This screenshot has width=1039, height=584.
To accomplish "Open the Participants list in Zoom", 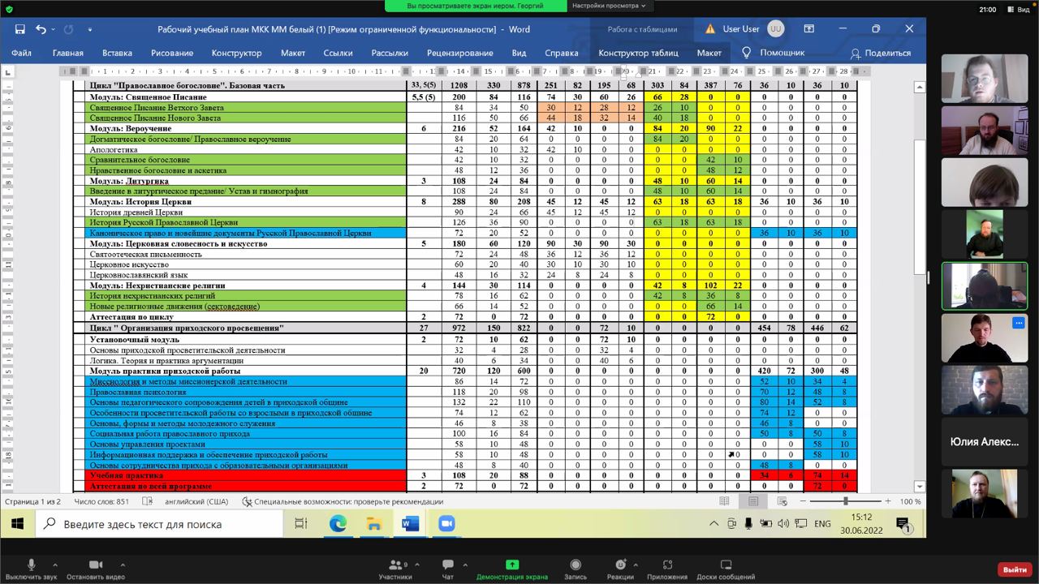I will pos(394,565).
